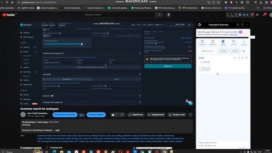272x153 pixels.
Task: Click the Изменить видео button
Action: [x=96, y=115]
